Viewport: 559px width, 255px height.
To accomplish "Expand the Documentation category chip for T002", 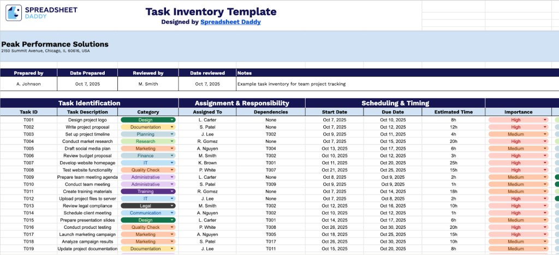I will 172,127.
